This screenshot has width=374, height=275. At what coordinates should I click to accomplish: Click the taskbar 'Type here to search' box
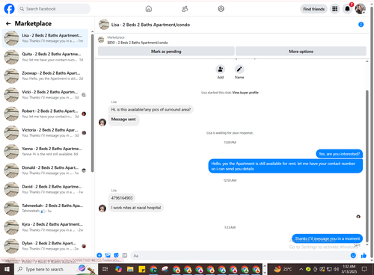coord(56,269)
